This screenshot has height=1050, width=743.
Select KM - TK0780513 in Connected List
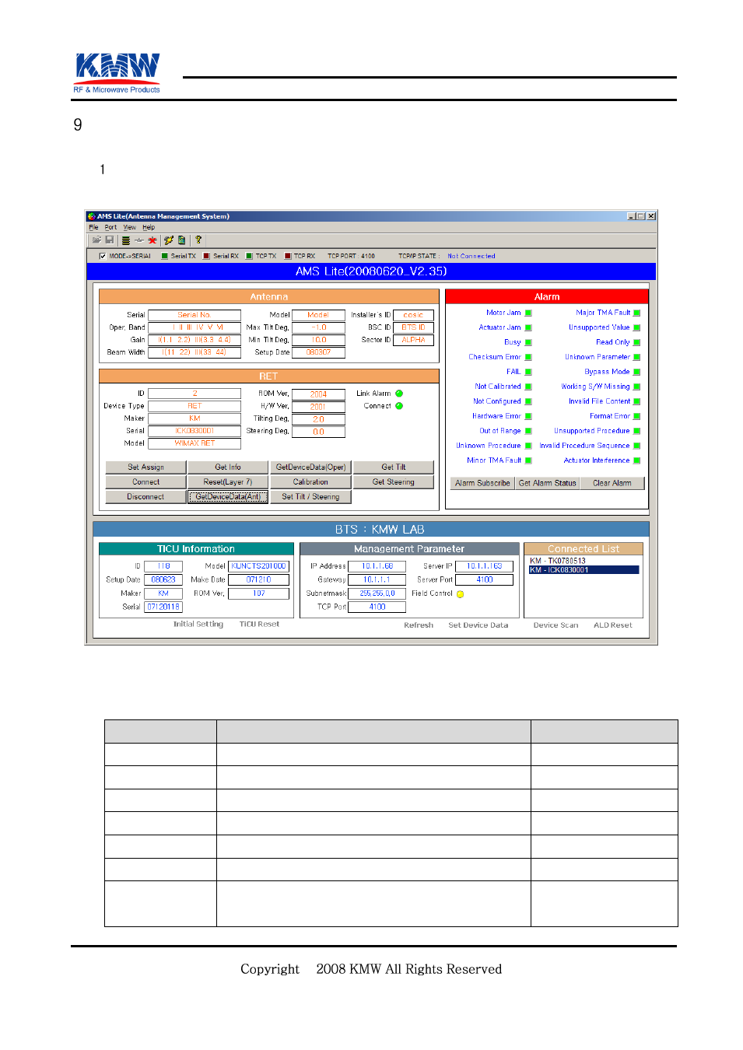558,561
